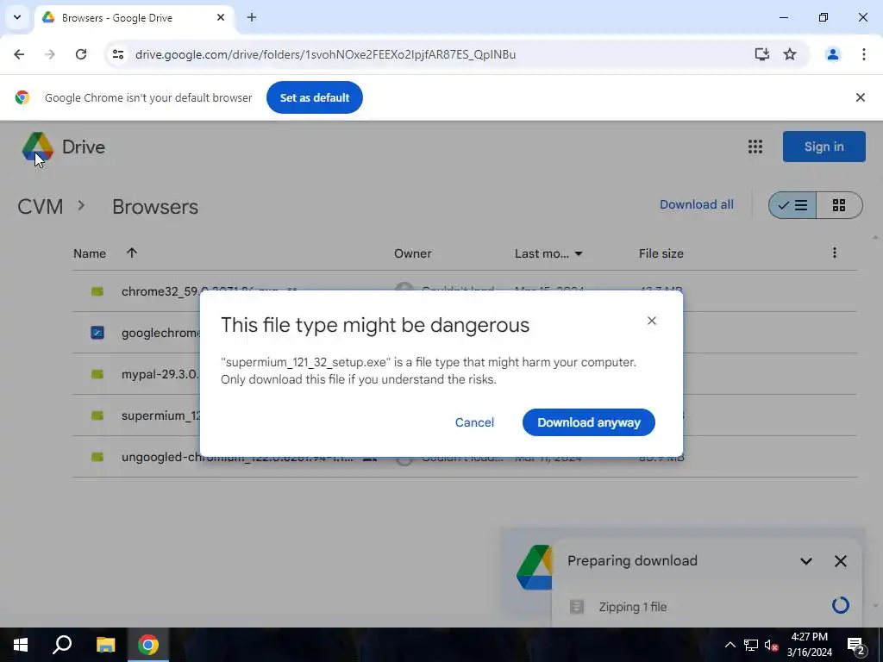Open Windows taskbar search
Image resolution: width=883 pixels, height=662 pixels.
tap(62, 645)
